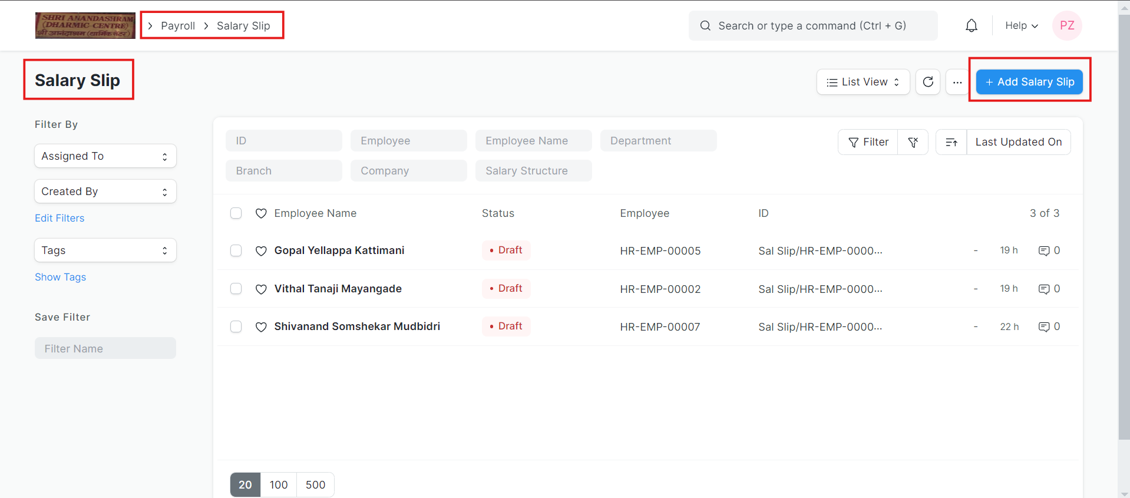Focus the Employee filter field

tap(409, 141)
